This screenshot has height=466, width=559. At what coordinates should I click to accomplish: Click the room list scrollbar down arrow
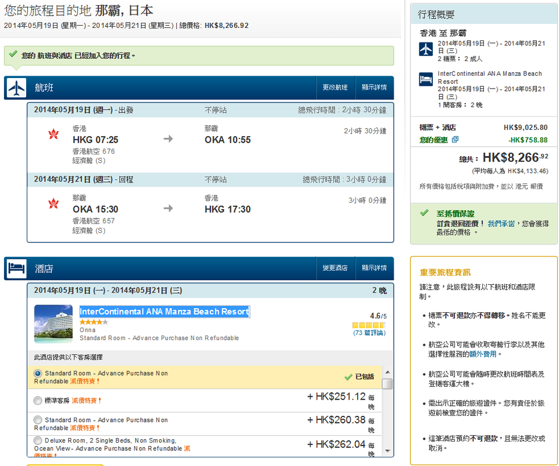coord(387,451)
